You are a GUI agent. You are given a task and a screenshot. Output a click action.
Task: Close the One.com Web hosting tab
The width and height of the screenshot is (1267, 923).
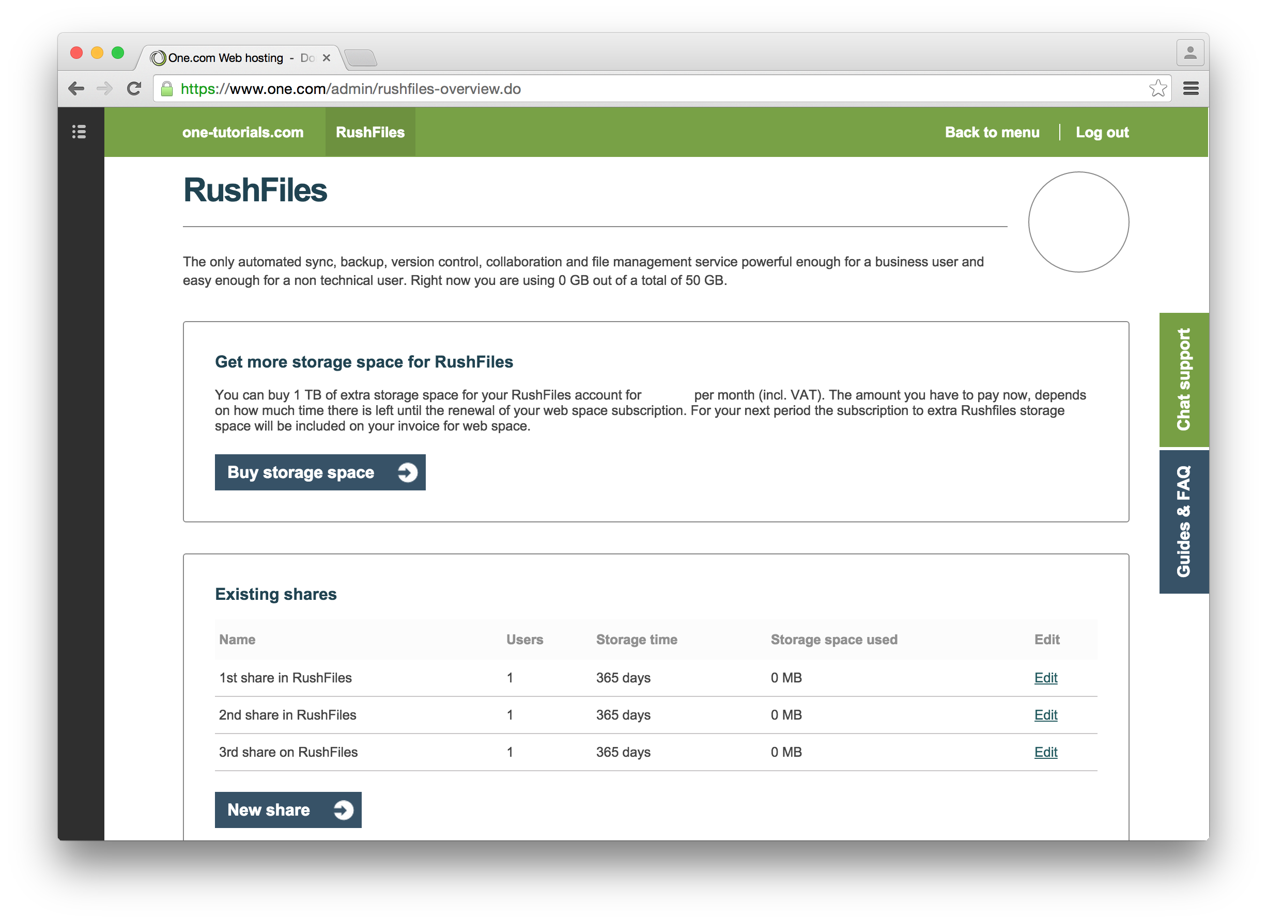[x=327, y=57]
